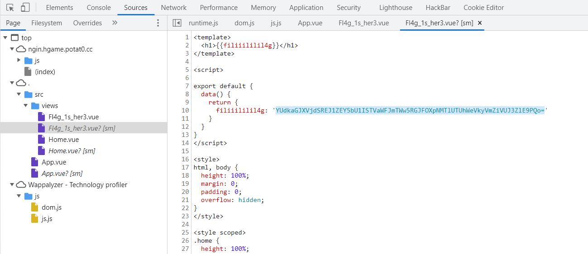Open the Fl4g_1s_her3.vue editor tab
This screenshot has width=588, height=254.
tap(363, 23)
